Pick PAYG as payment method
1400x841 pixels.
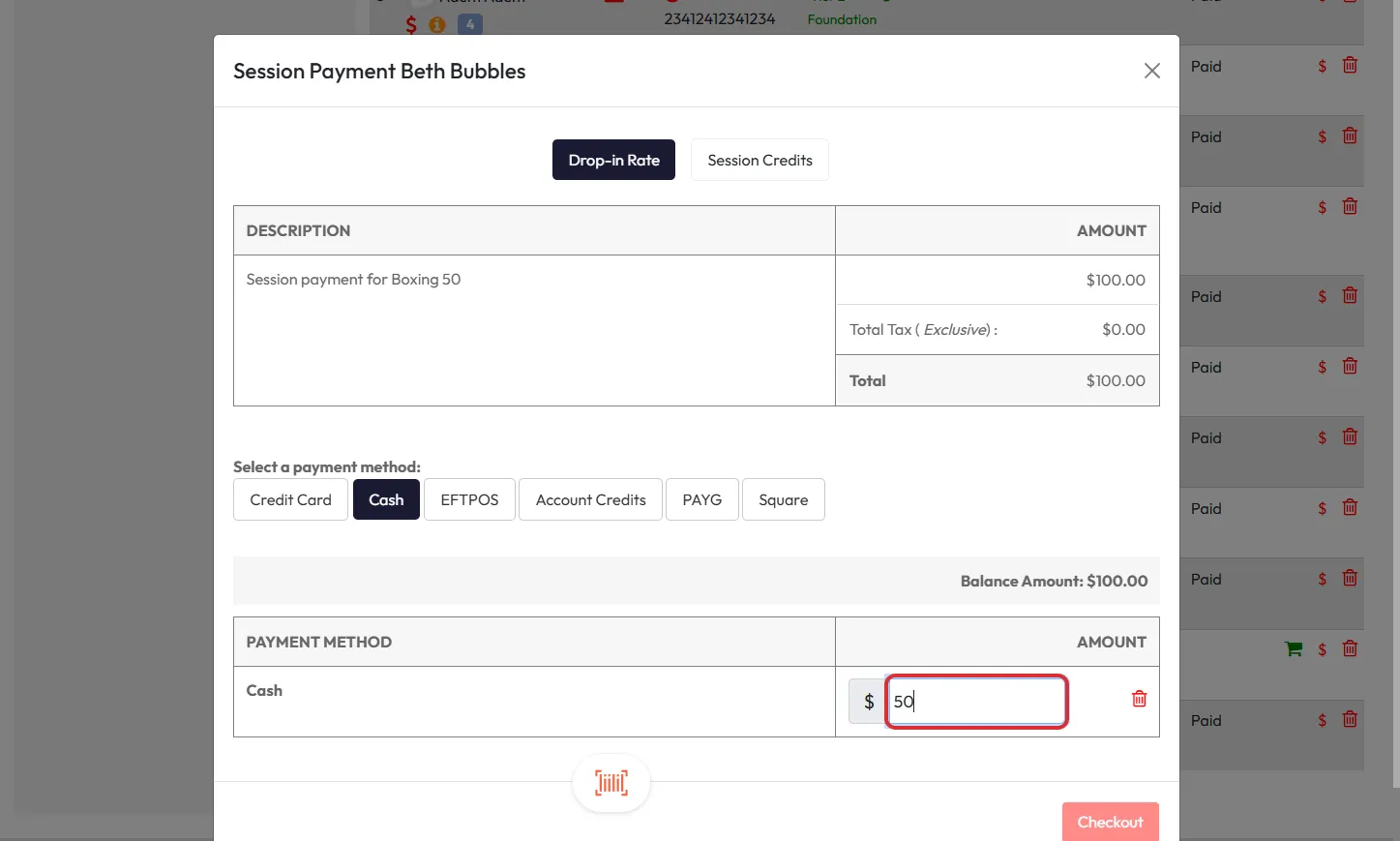point(701,500)
